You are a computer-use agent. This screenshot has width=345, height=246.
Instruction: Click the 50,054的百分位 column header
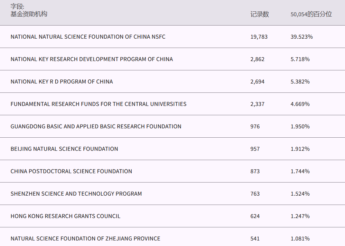click(311, 14)
